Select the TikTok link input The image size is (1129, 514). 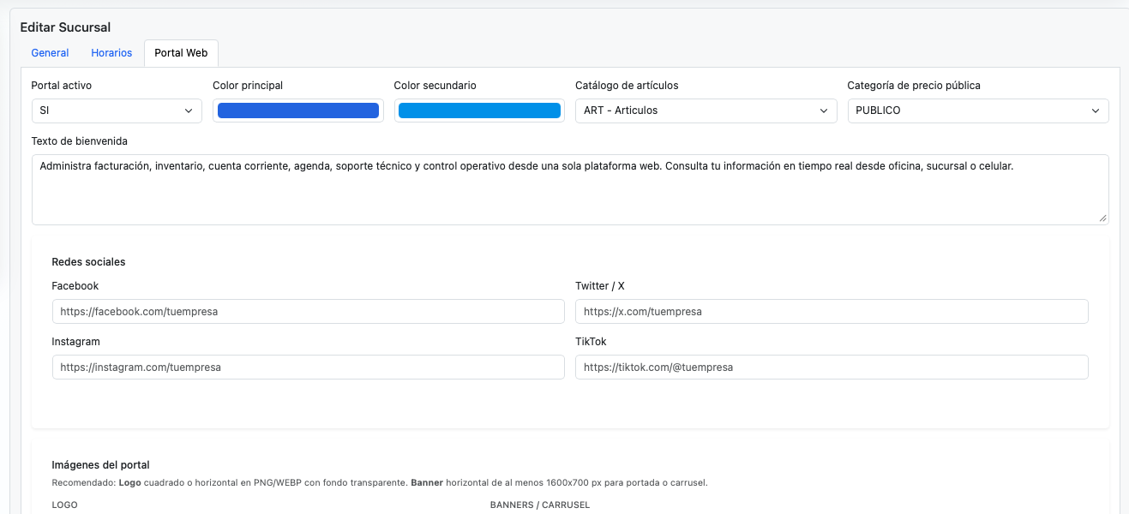(831, 367)
